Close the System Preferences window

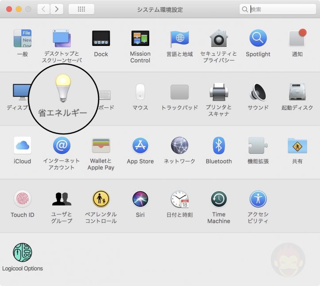point(9,9)
